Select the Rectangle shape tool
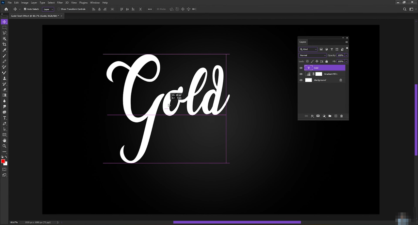Image resolution: width=418 pixels, height=225 pixels. click(4, 135)
